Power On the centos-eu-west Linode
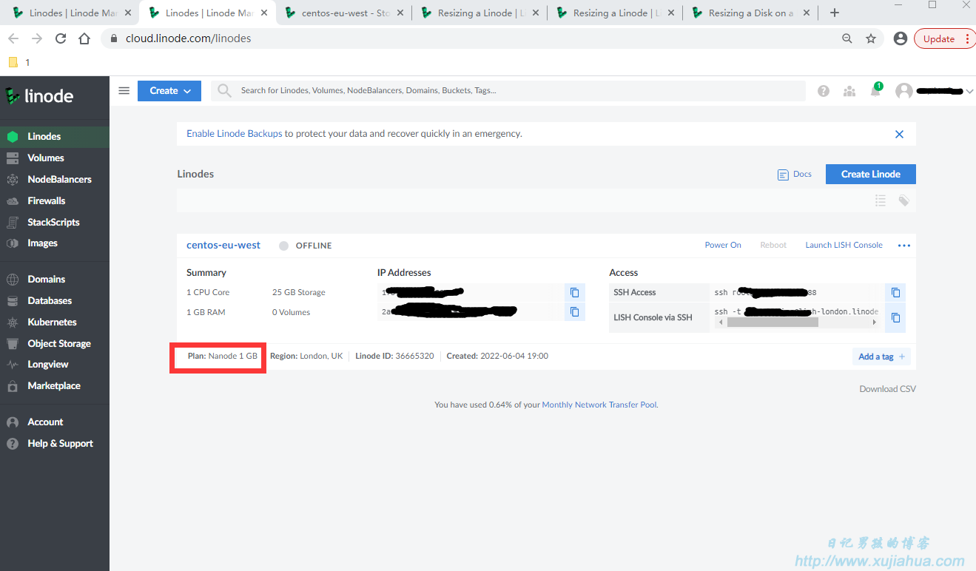The height and width of the screenshot is (571, 976). point(723,245)
